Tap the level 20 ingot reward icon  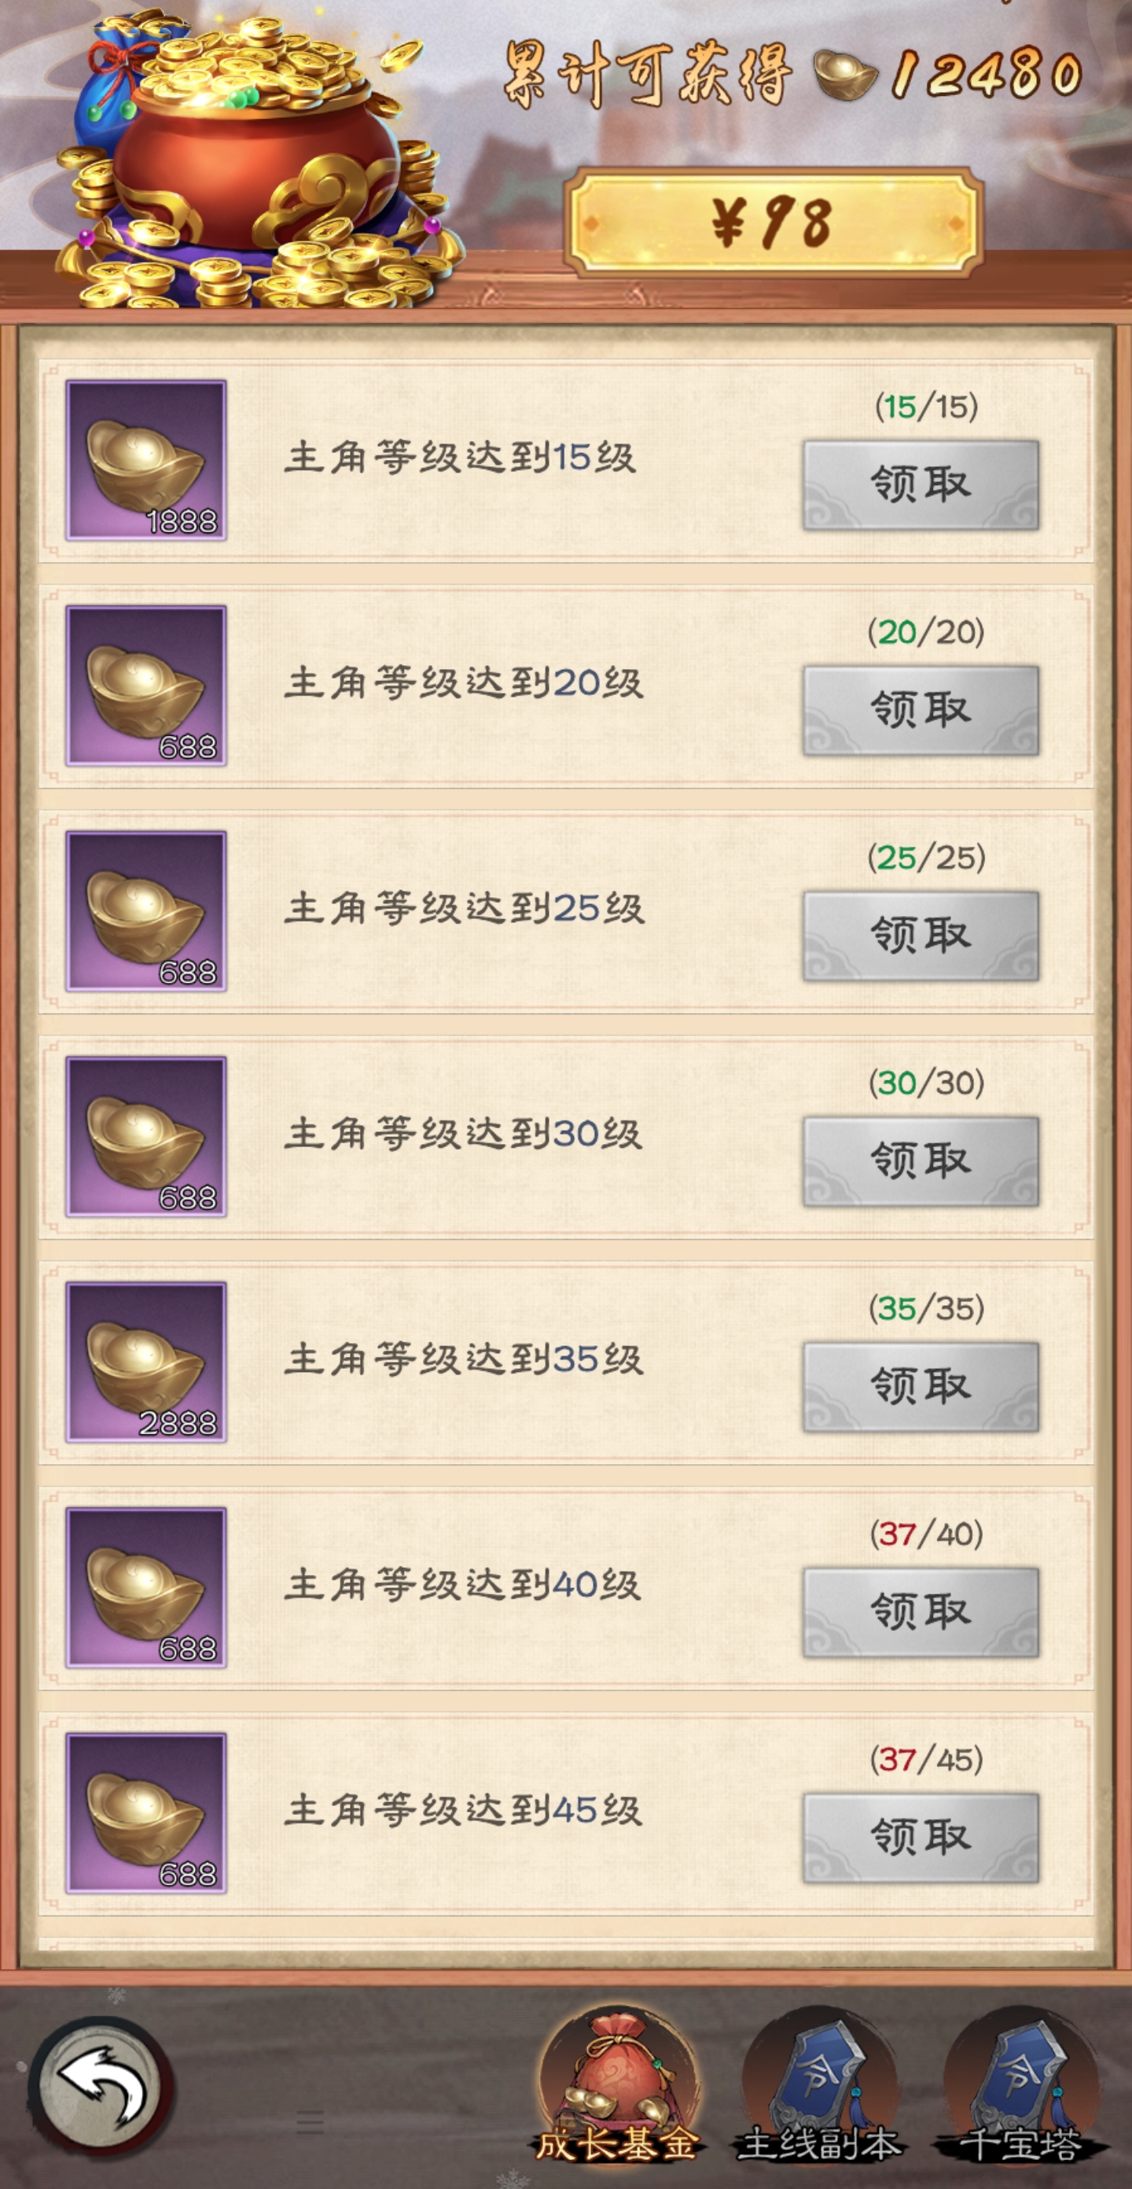[x=146, y=685]
